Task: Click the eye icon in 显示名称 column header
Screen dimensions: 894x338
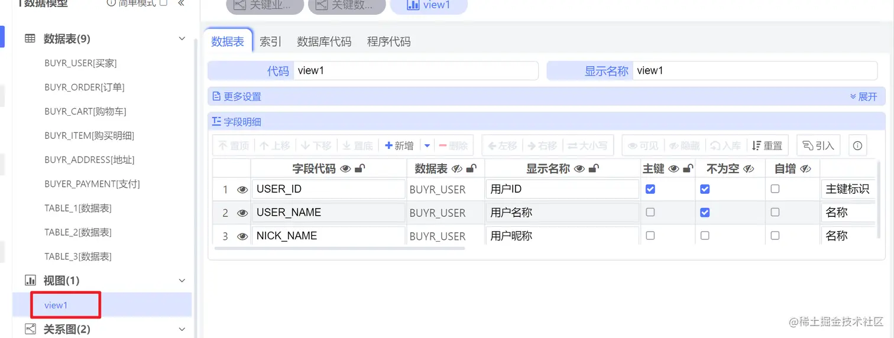Action: (x=579, y=169)
